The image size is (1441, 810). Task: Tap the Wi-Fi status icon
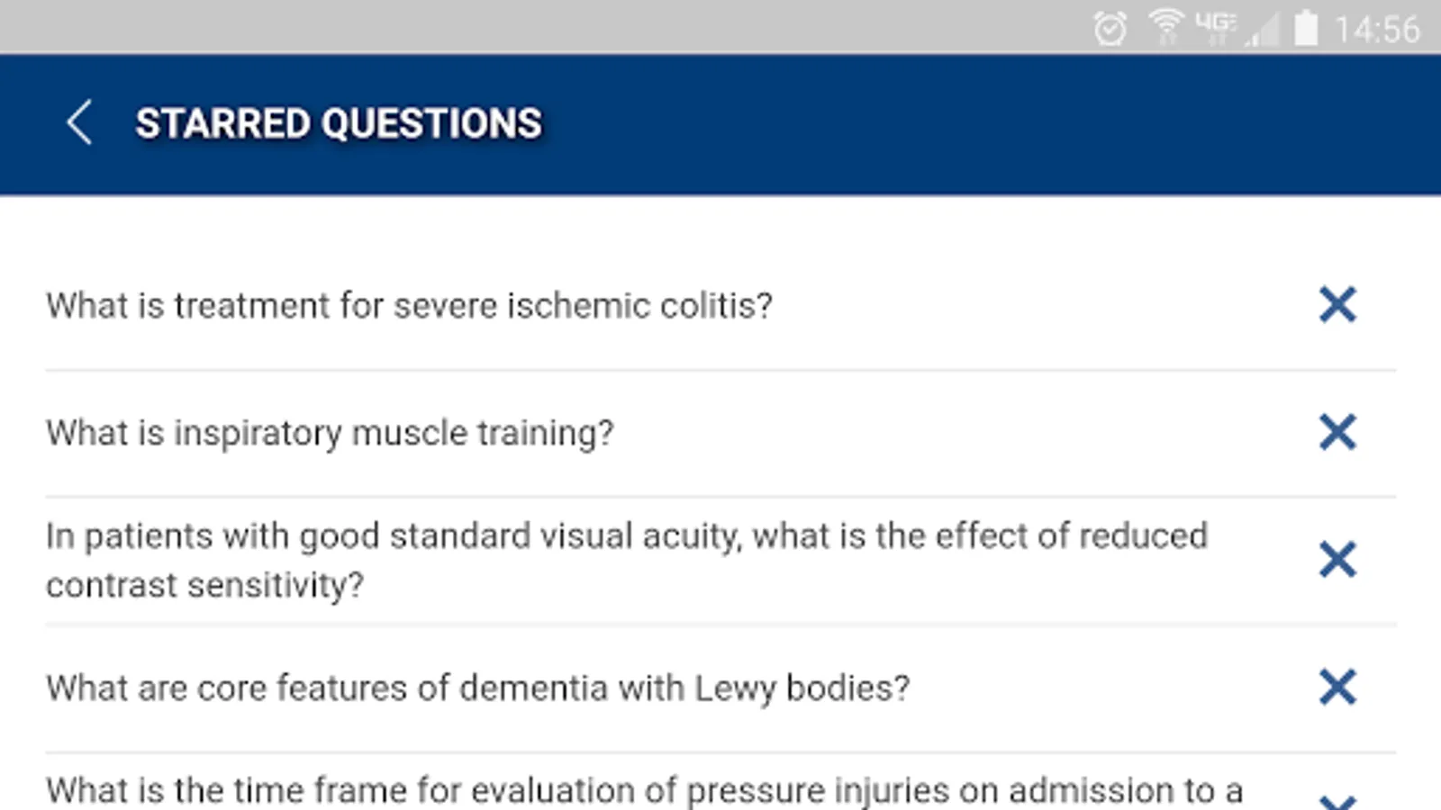[x=1165, y=27]
